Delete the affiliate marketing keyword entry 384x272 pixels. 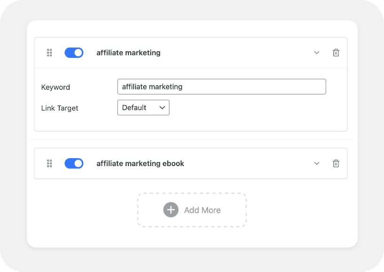coord(336,53)
